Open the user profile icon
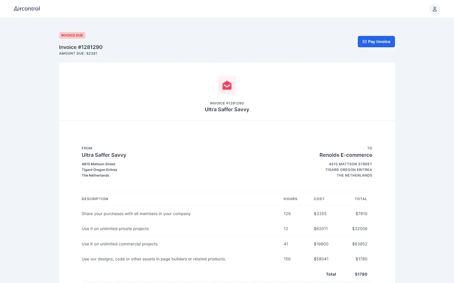 click(434, 9)
